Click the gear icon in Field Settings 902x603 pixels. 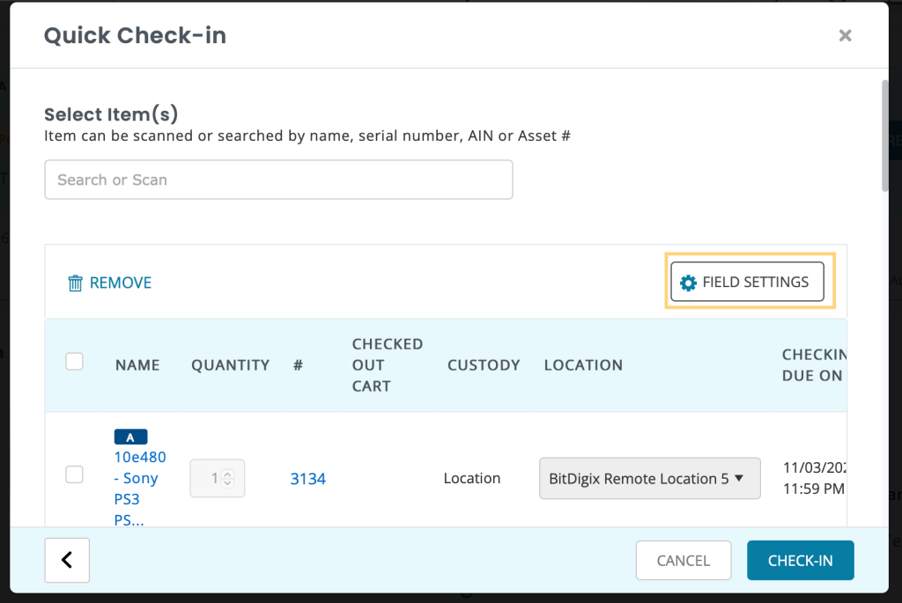click(688, 283)
